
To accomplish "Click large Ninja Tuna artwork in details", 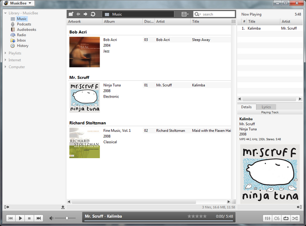I will (x=270, y=174).
